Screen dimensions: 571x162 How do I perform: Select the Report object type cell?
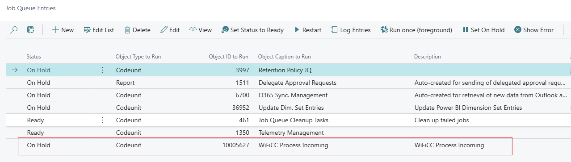(125, 83)
